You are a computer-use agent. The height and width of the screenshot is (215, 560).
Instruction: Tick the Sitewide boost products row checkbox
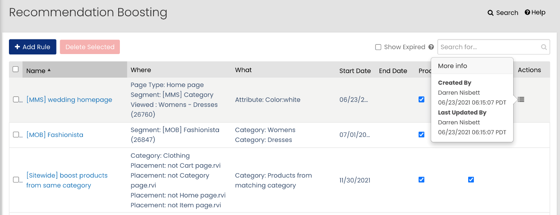click(16, 180)
